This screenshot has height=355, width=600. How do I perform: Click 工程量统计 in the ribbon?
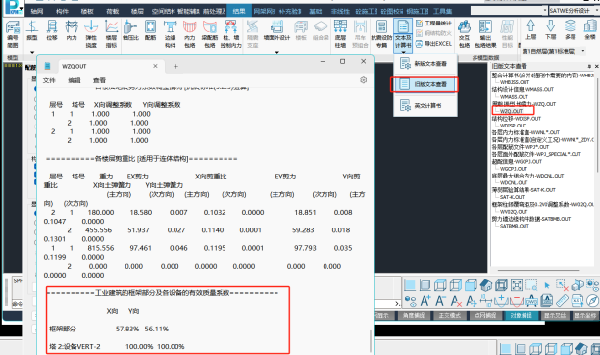[433, 24]
